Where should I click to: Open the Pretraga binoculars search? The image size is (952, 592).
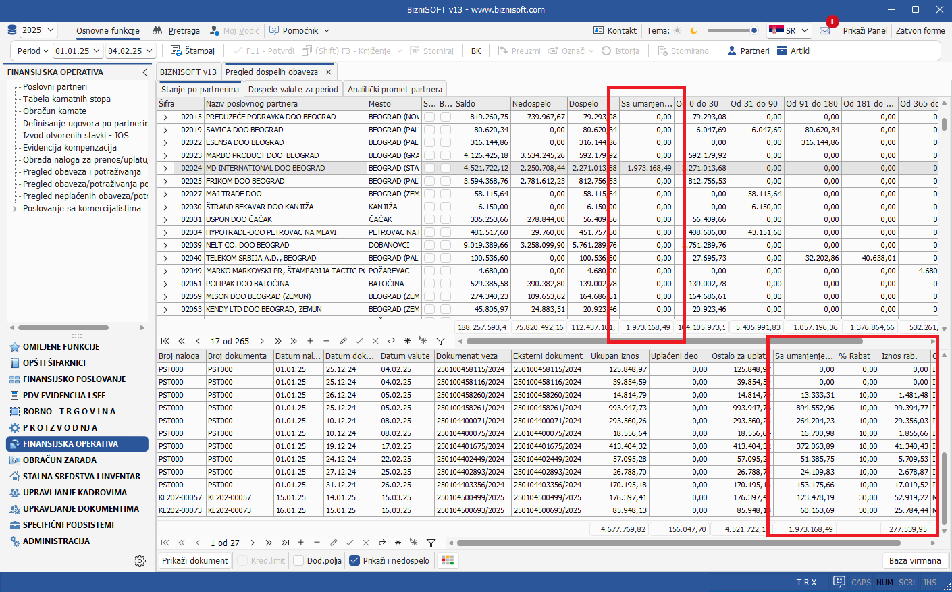(176, 30)
